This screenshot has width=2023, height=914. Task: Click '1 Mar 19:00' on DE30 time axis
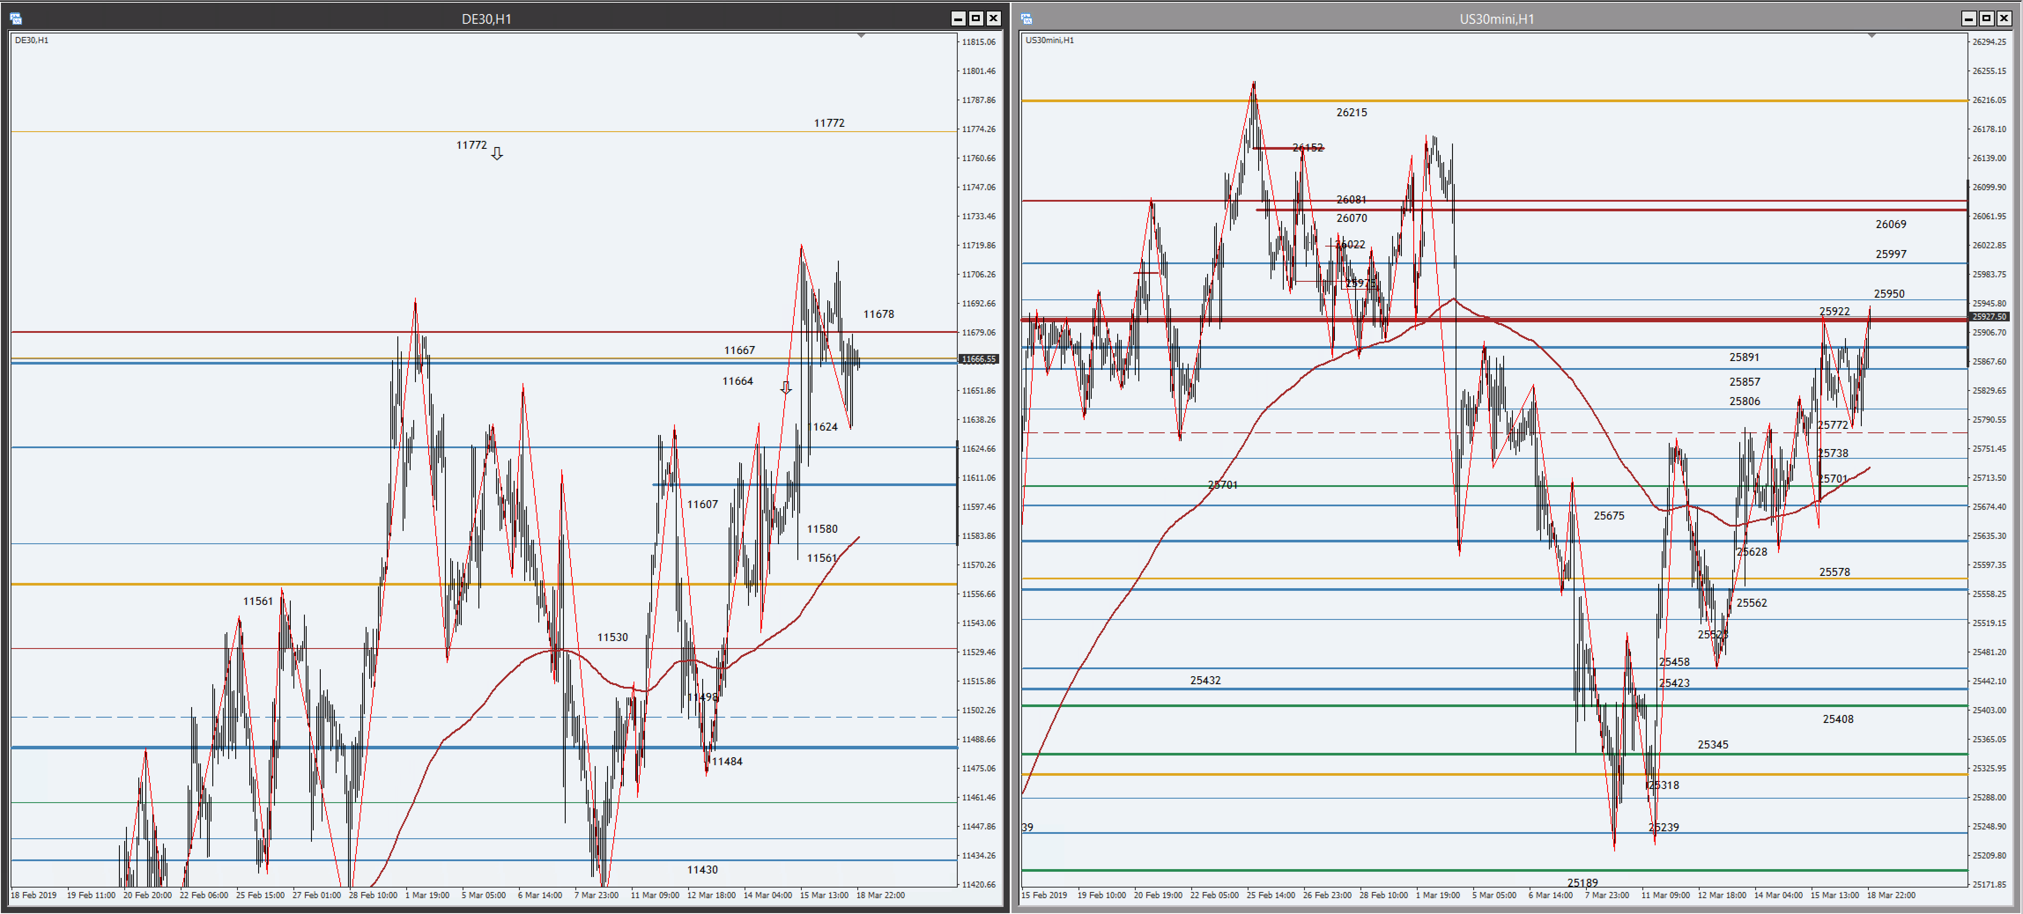pyautogui.click(x=428, y=895)
